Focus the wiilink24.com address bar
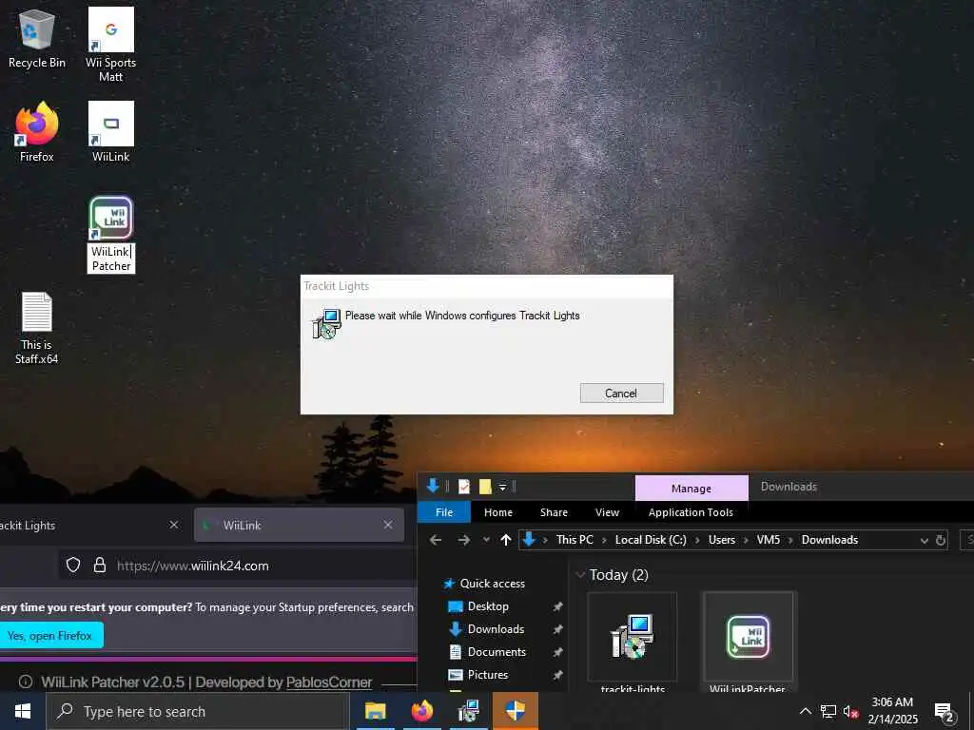The image size is (974, 730). 238,566
